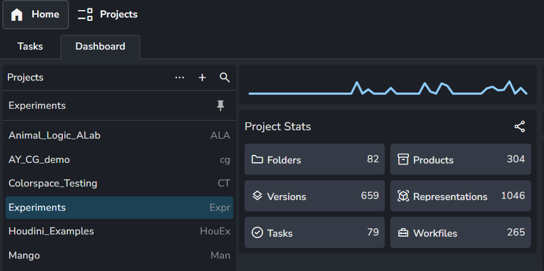This screenshot has height=271, width=544.
Task: Click the activity timeline graph
Action: click(388, 88)
